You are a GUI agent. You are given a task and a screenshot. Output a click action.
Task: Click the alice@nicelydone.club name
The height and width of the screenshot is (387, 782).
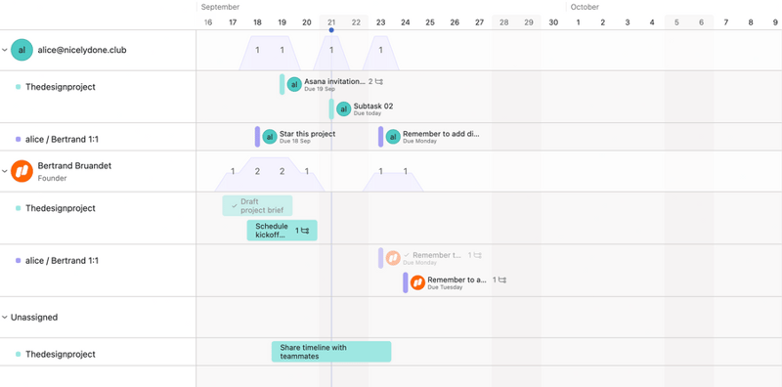pos(82,50)
